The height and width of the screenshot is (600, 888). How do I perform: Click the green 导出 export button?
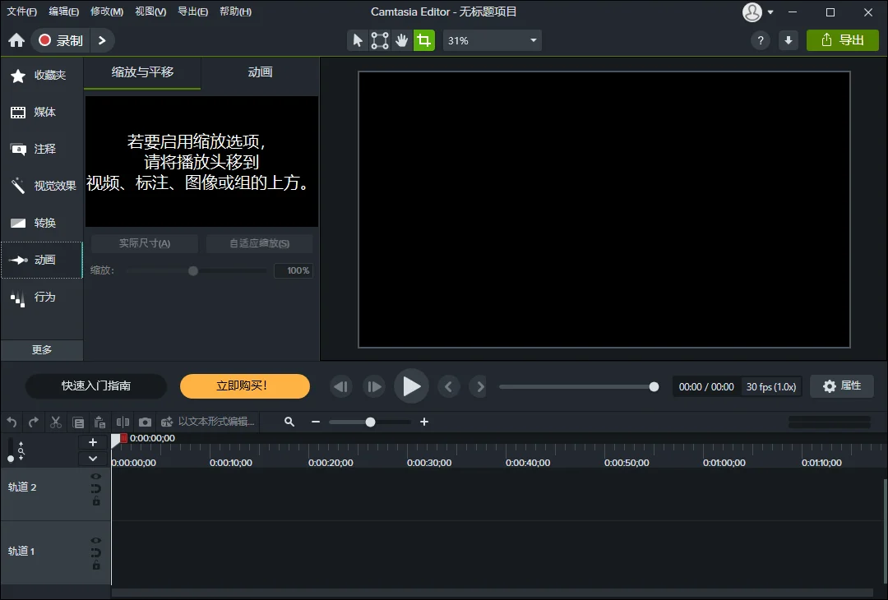(842, 40)
